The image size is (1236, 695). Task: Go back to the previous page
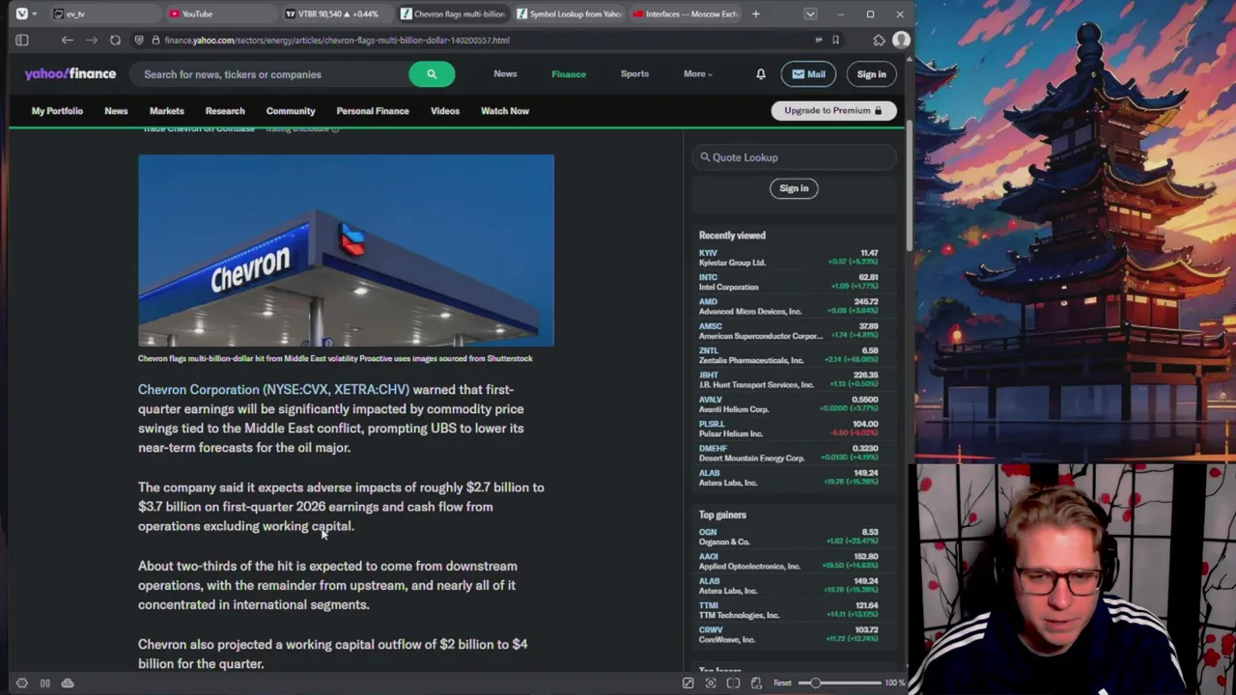click(x=67, y=40)
